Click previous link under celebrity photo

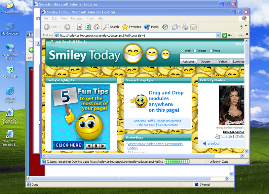[x=214, y=144]
